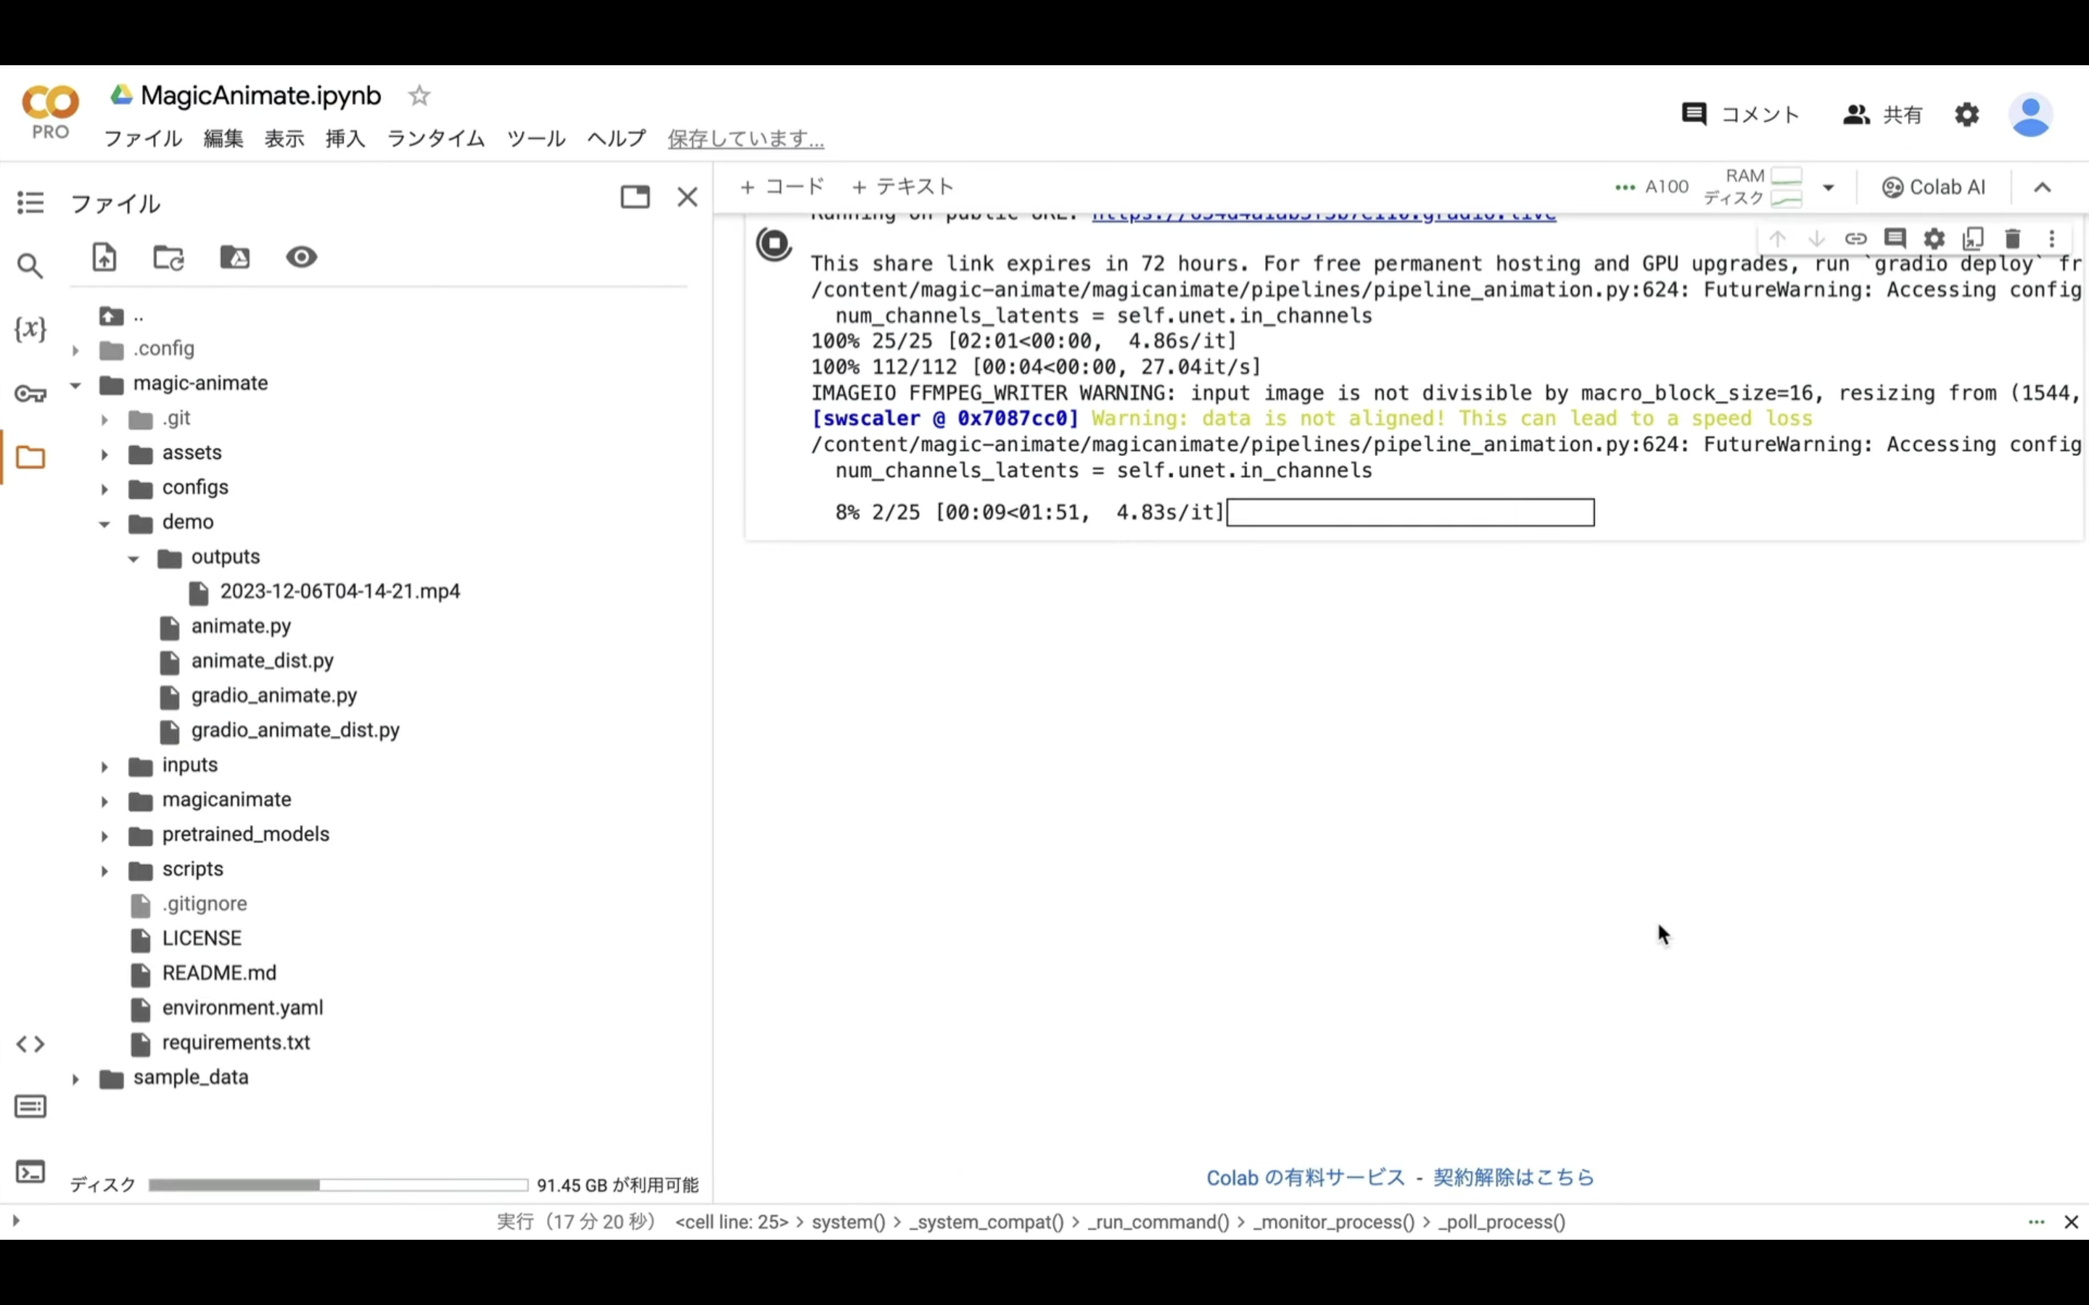Open the ランタイム menu

436,138
